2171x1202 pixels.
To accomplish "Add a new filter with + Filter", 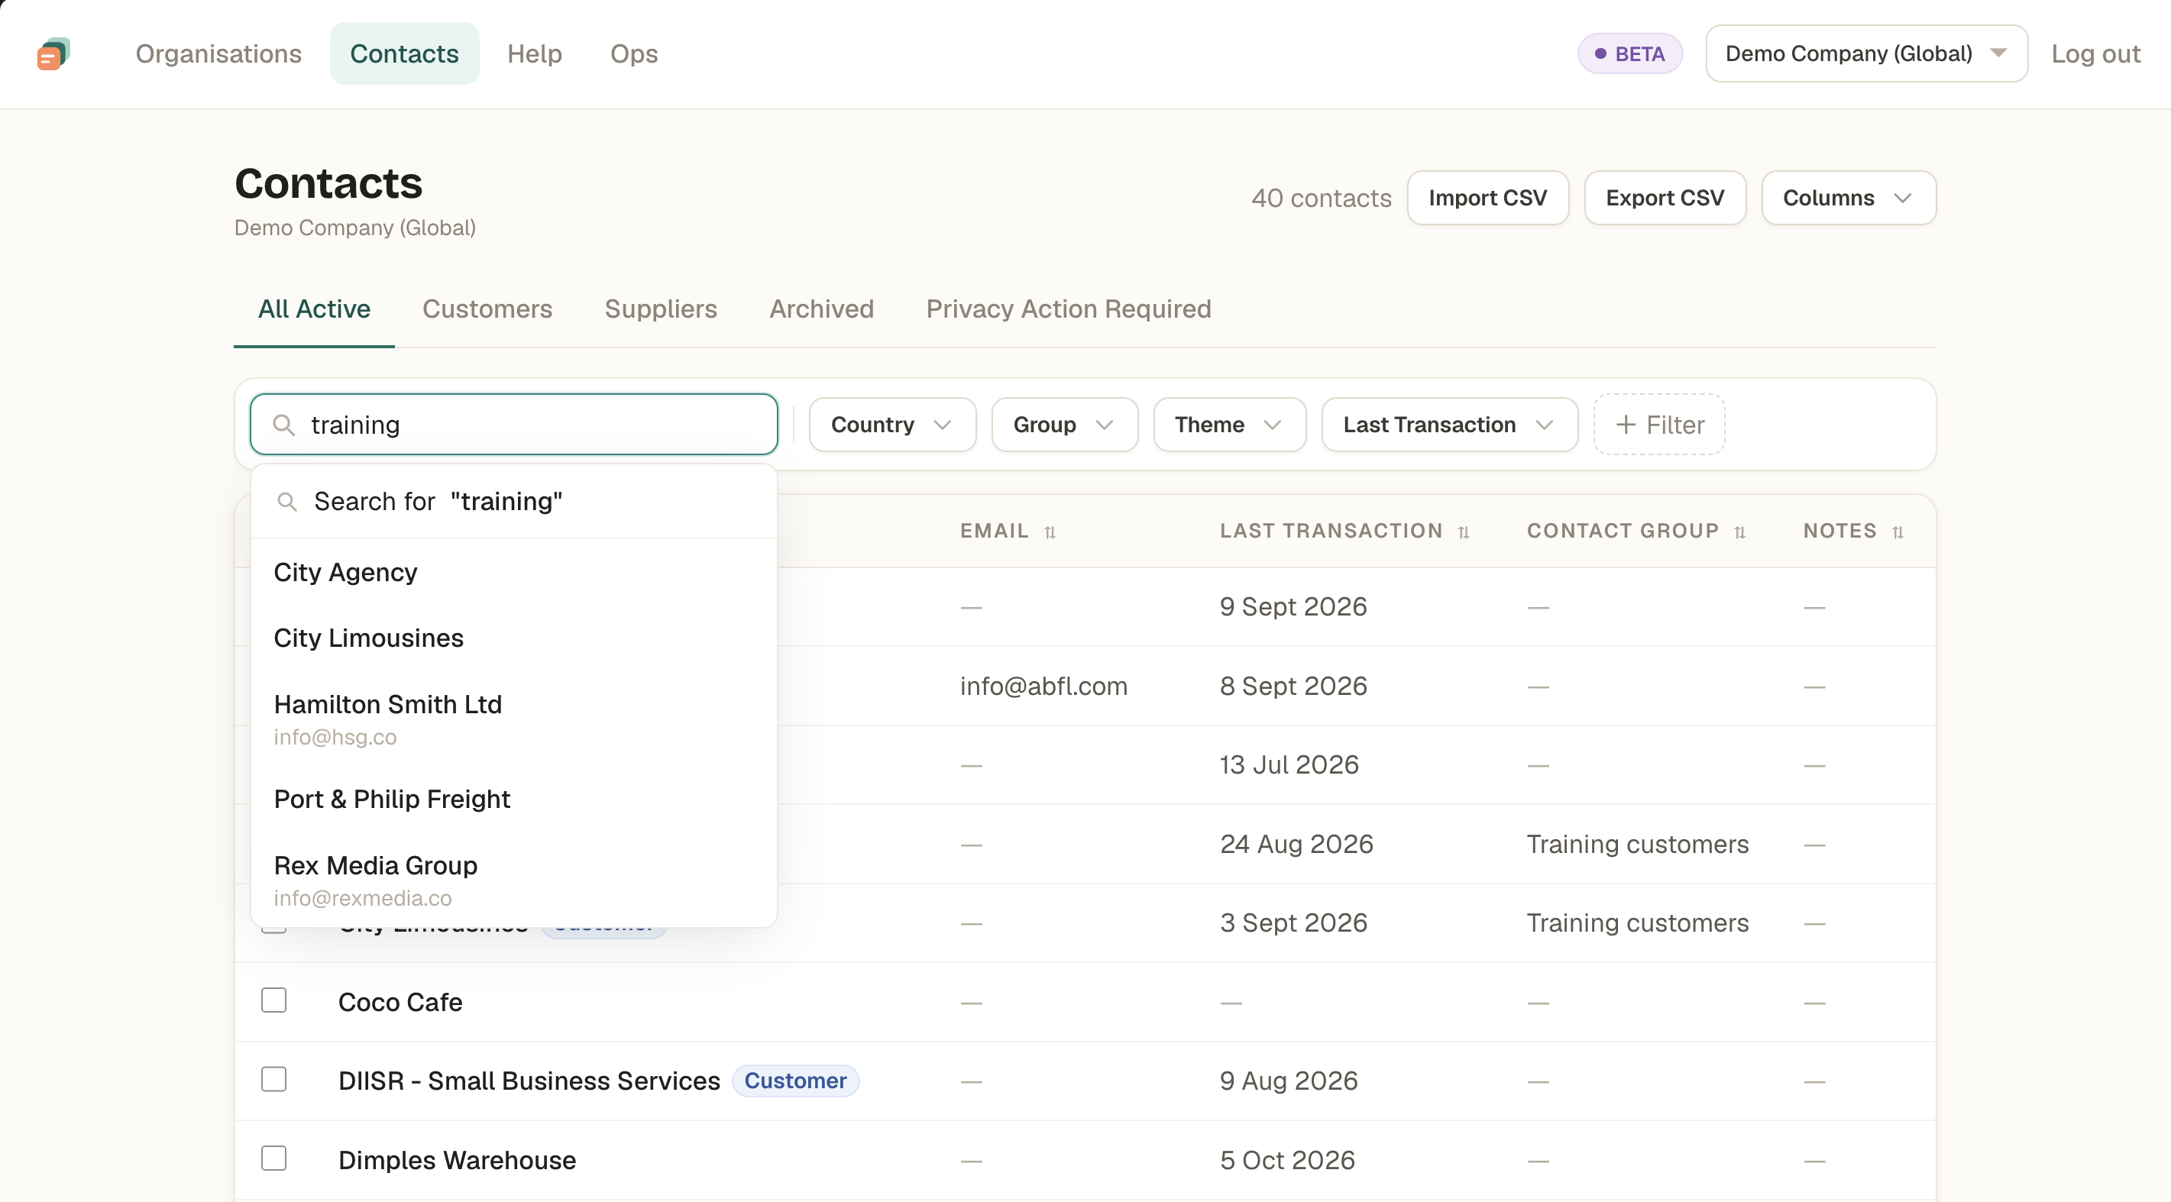I will (1658, 425).
